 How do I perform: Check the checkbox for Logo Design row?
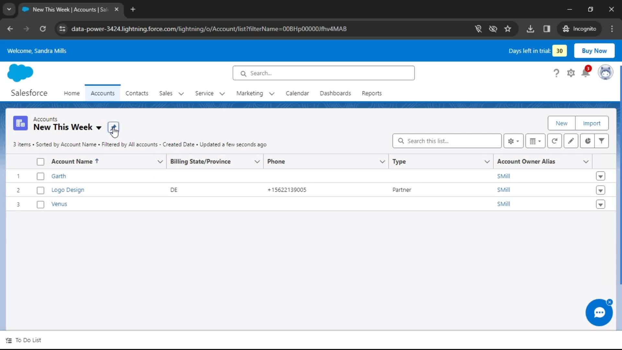pyautogui.click(x=40, y=190)
